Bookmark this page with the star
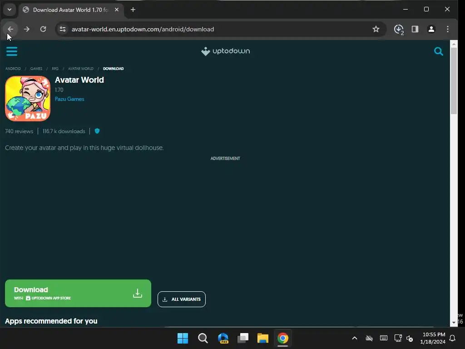Viewport: 465px width, 349px height. point(376,29)
